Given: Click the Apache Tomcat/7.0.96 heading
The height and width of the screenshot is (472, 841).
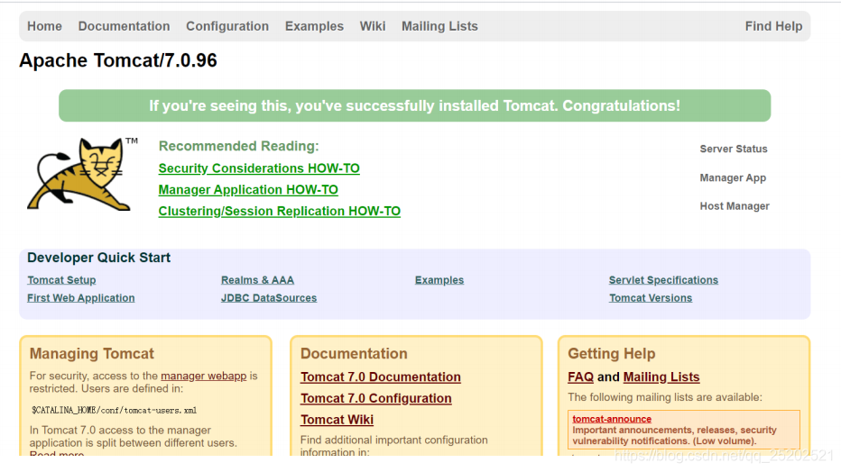Looking at the screenshot, I should (x=118, y=60).
